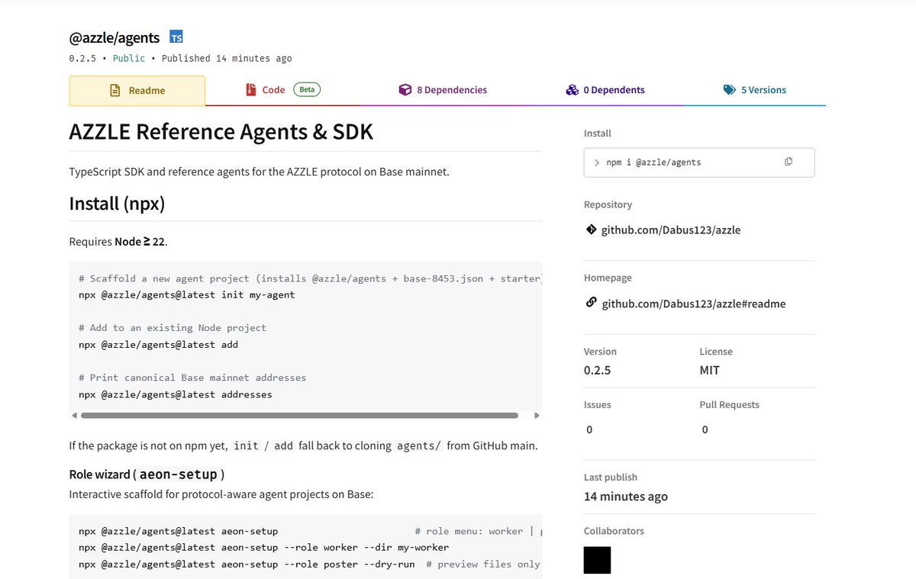
Task: Click the TypeScript TS badge icon
Action: [x=176, y=37]
